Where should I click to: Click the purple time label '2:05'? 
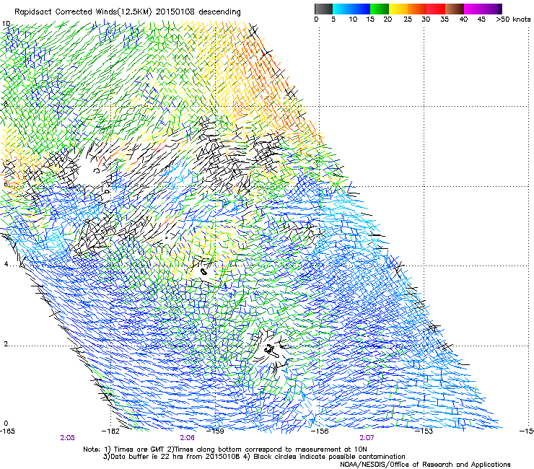tap(67, 438)
